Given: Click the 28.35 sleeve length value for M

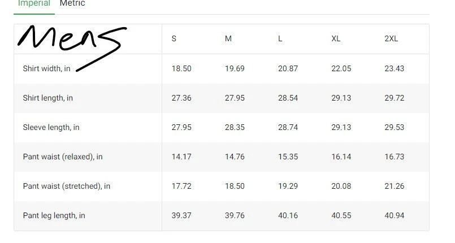Looking at the screenshot, I should tap(235, 127).
